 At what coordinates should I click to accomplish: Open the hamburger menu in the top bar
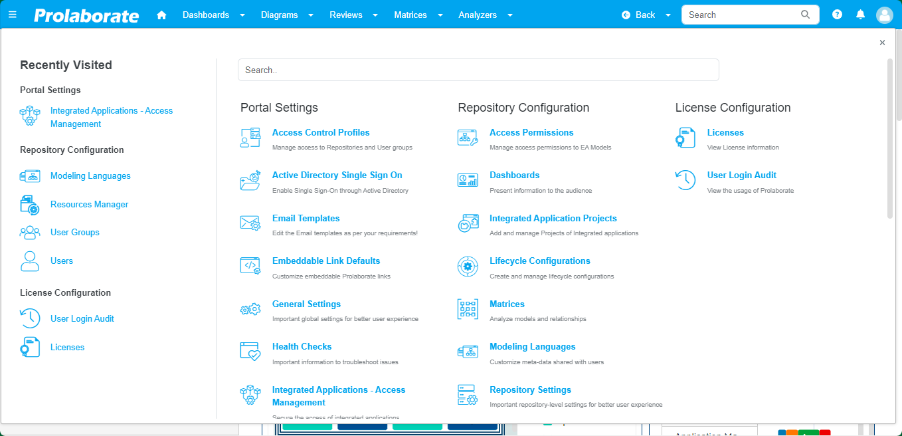pos(13,15)
